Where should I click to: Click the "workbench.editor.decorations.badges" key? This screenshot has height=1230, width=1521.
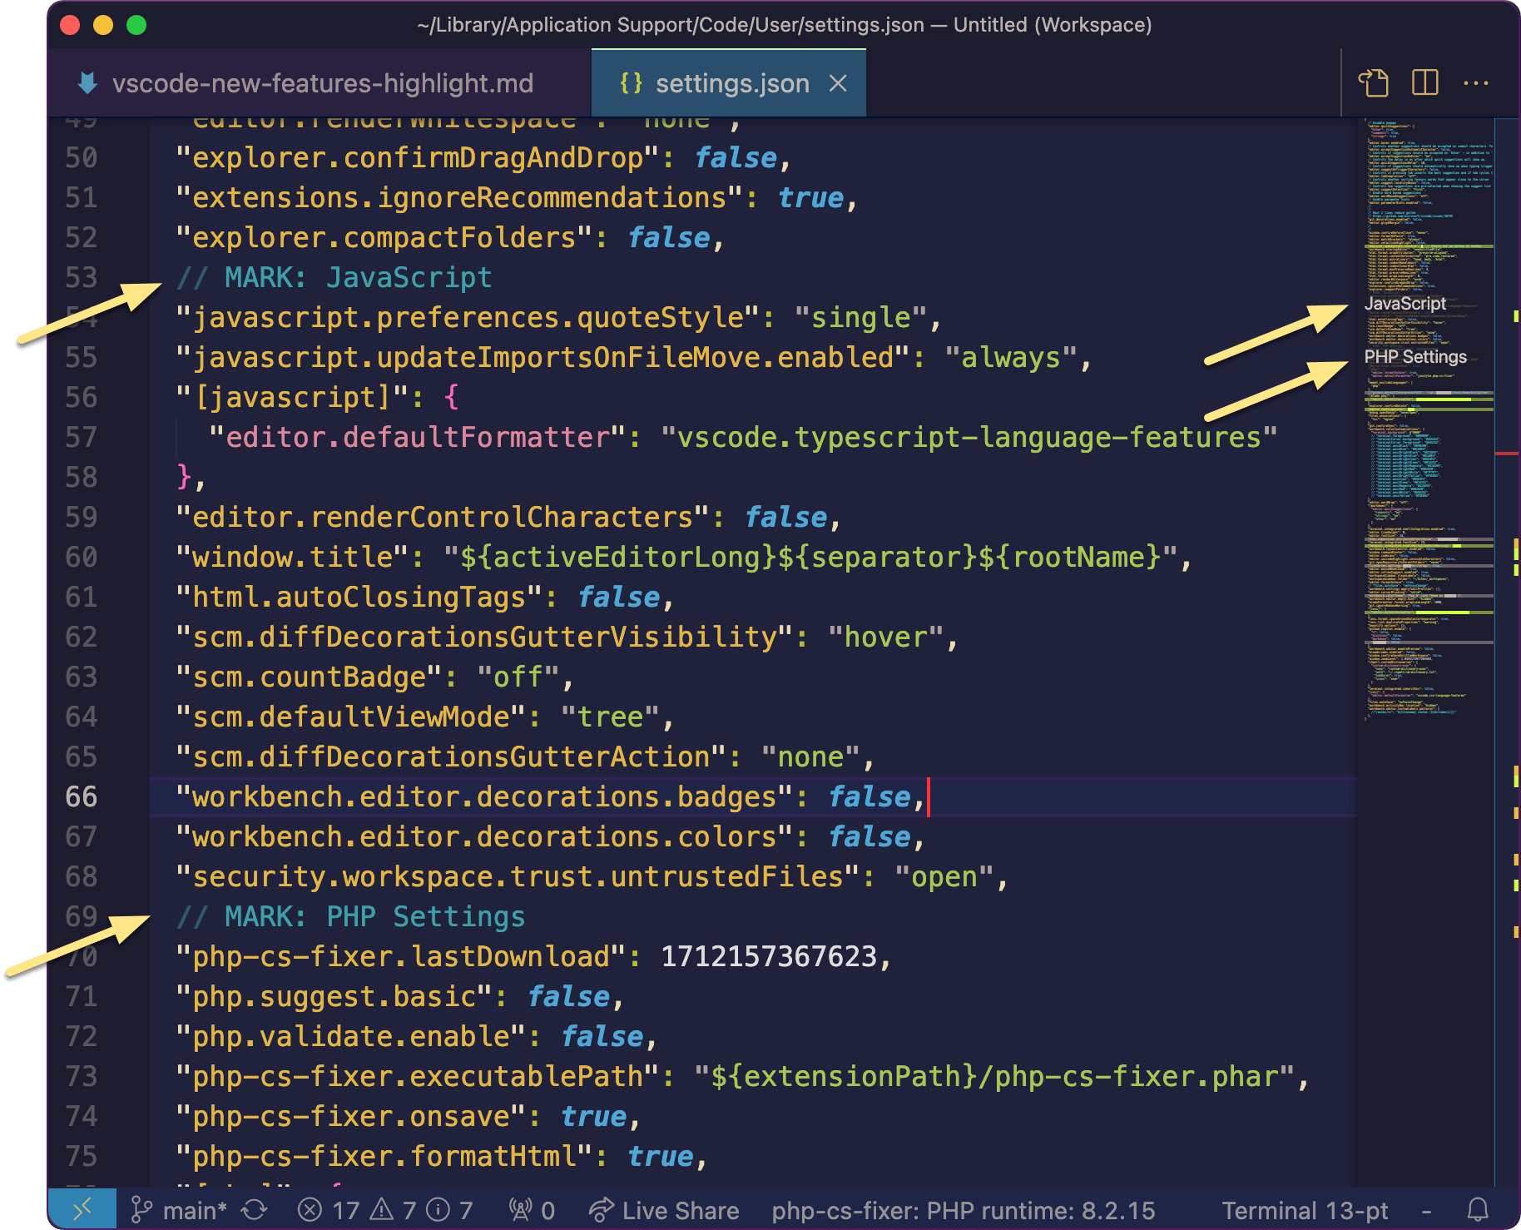[x=484, y=797]
